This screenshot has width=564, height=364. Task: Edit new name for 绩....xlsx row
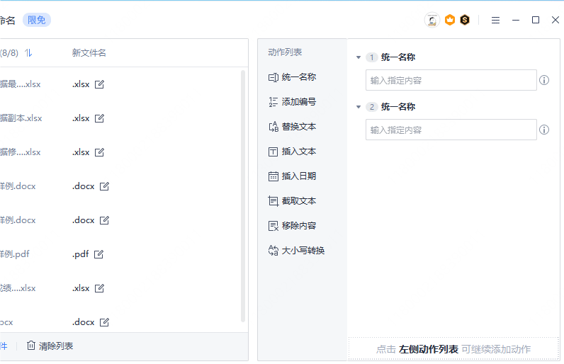[99, 288]
